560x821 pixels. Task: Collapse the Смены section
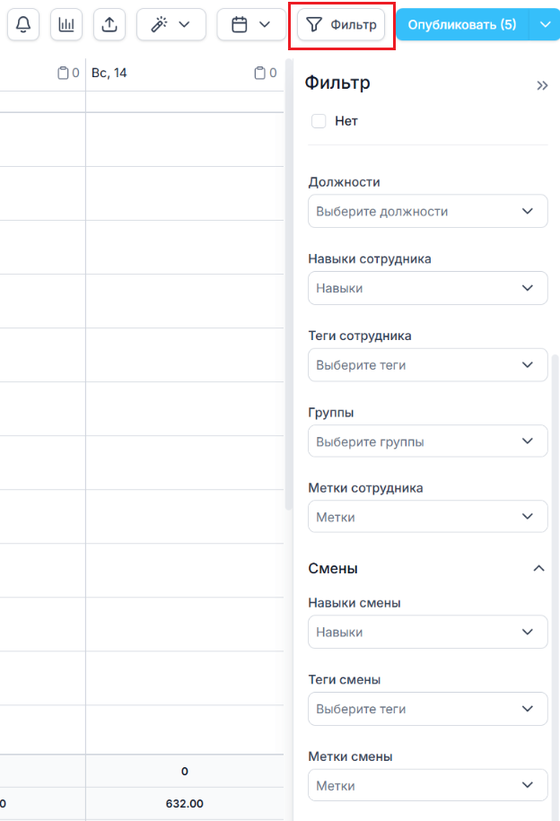pos(538,568)
